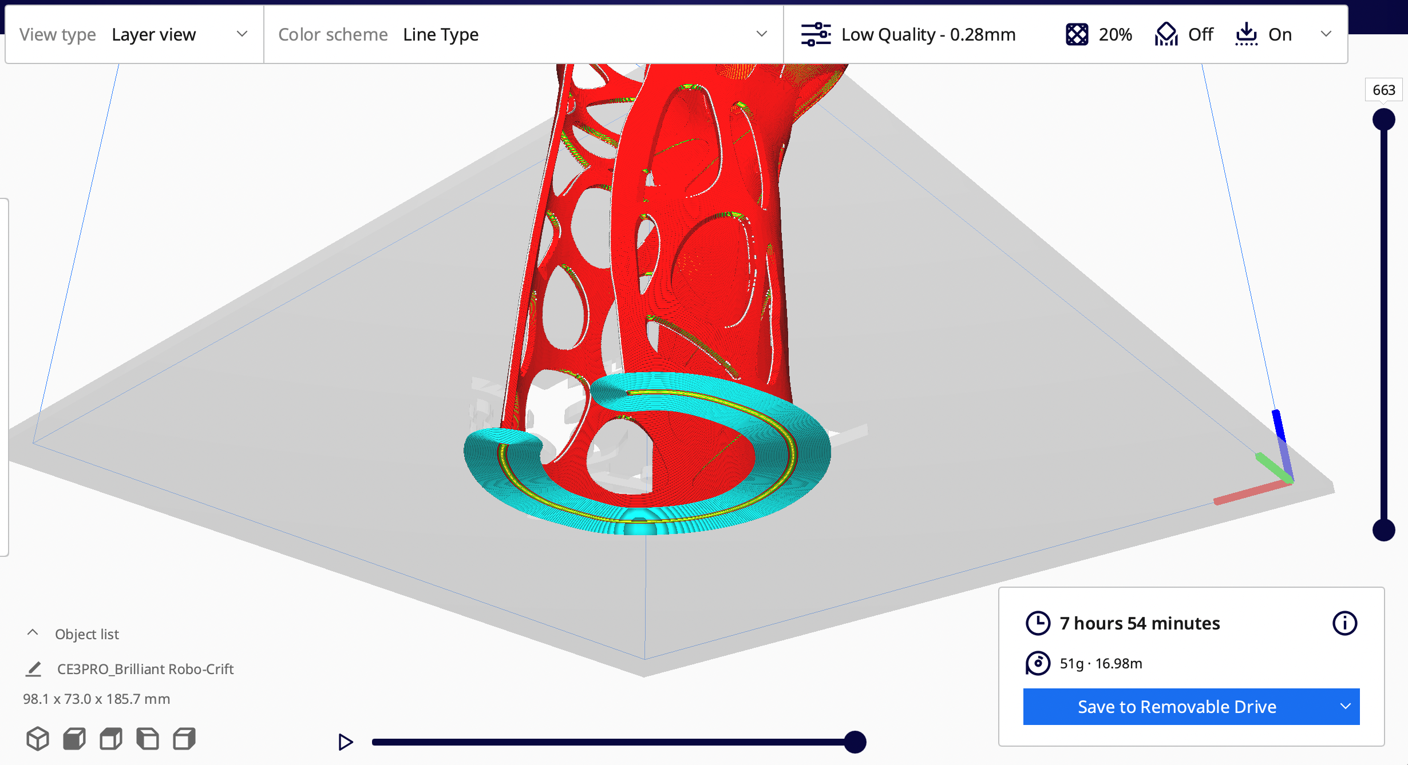Switch to the right side view icon
1408x765 pixels.
184,738
